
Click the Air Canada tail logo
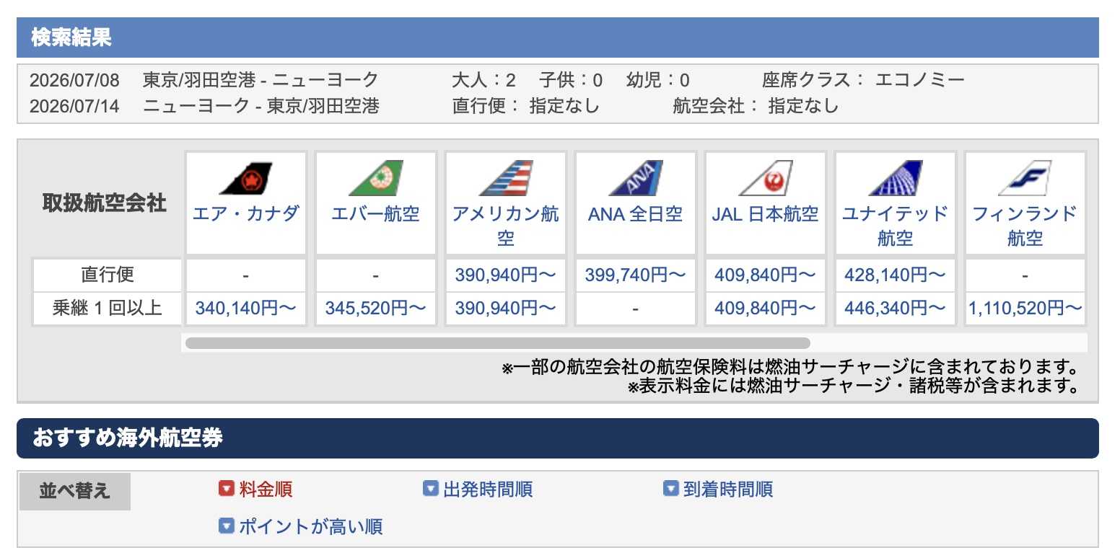(x=245, y=179)
